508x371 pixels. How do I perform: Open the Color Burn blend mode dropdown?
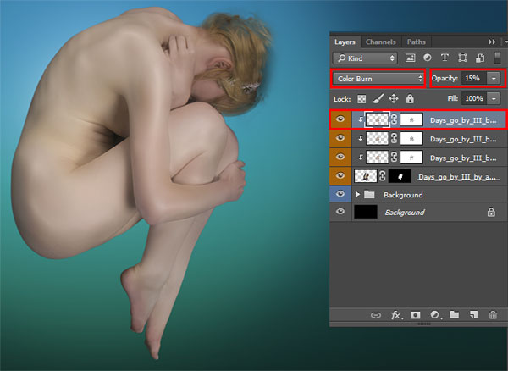coord(378,79)
